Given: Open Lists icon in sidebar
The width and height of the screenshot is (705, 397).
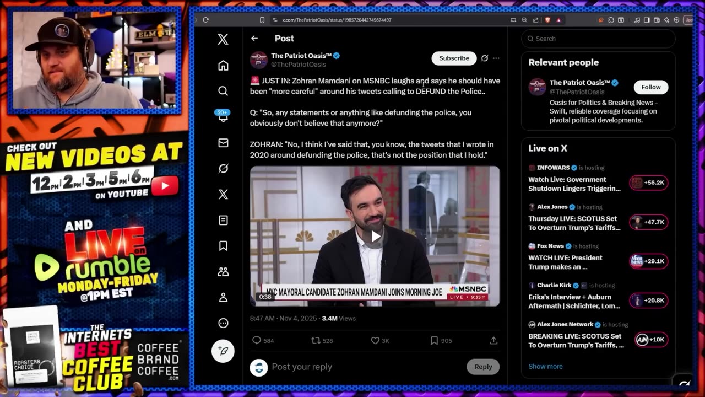Looking at the screenshot, I should point(223,220).
